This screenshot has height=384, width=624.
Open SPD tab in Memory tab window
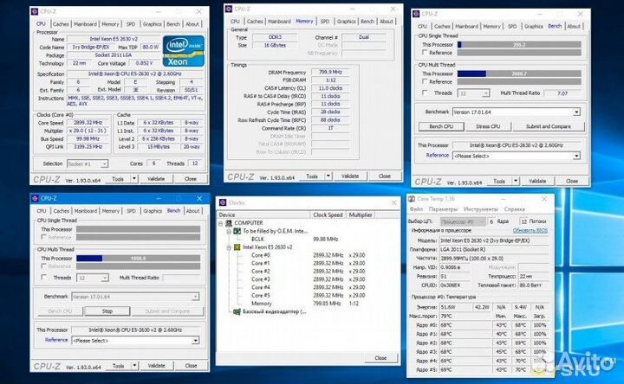click(325, 22)
